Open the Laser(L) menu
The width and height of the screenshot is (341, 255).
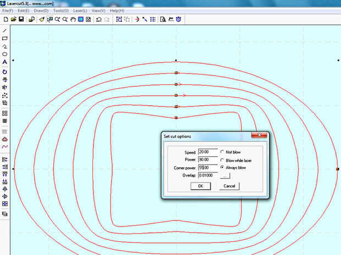point(80,10)
